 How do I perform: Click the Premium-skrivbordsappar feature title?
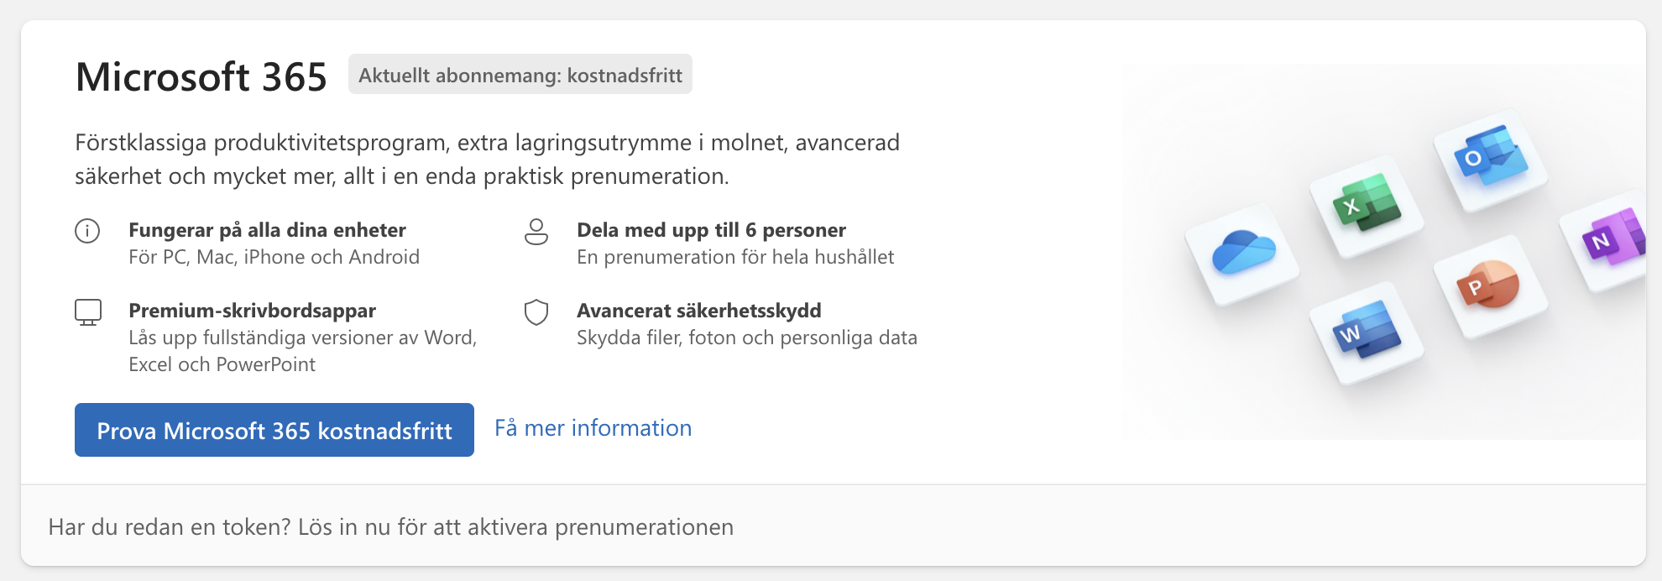pos(252,311)
